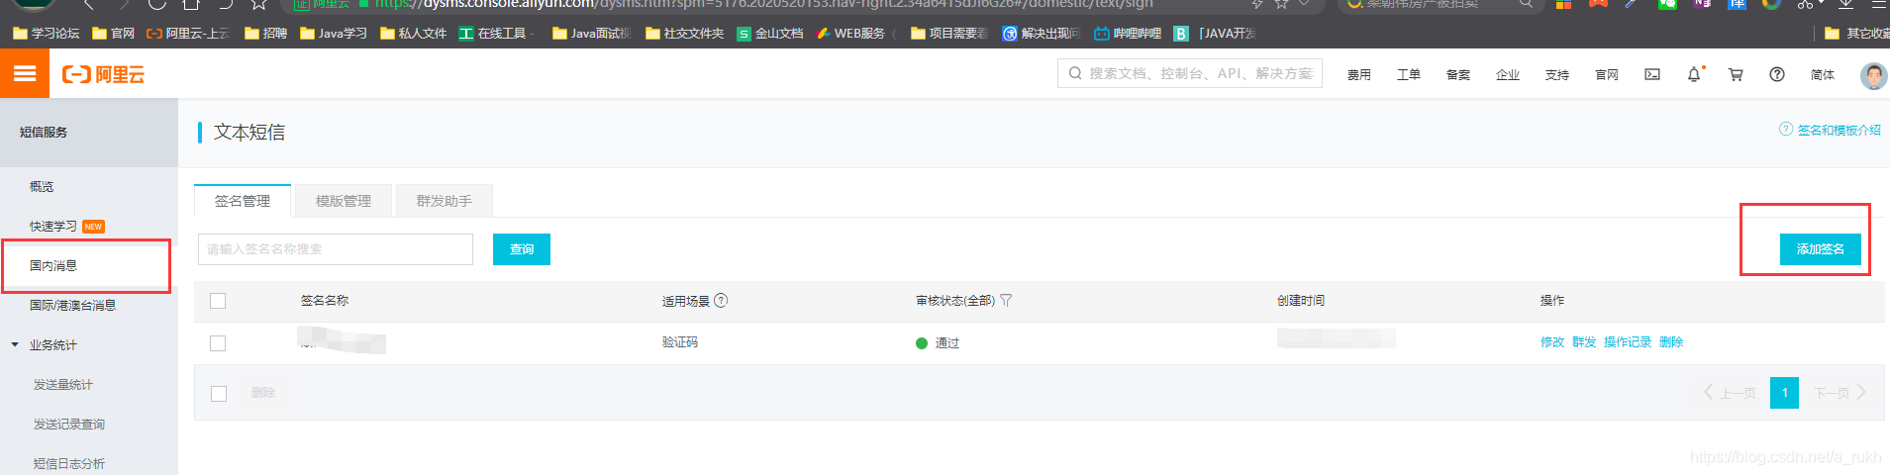Open the 招聘 bookmark folder
The height and width of the screenshot is (475, 1890).
[x=265, y=33]
